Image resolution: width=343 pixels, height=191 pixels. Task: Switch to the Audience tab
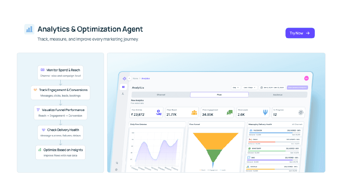[278, 95]
